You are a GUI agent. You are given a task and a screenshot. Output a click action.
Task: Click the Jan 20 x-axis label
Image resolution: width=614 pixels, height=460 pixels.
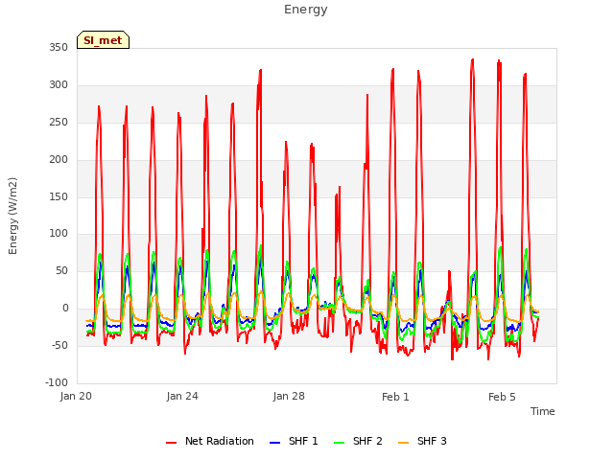(x=76, y=396)
